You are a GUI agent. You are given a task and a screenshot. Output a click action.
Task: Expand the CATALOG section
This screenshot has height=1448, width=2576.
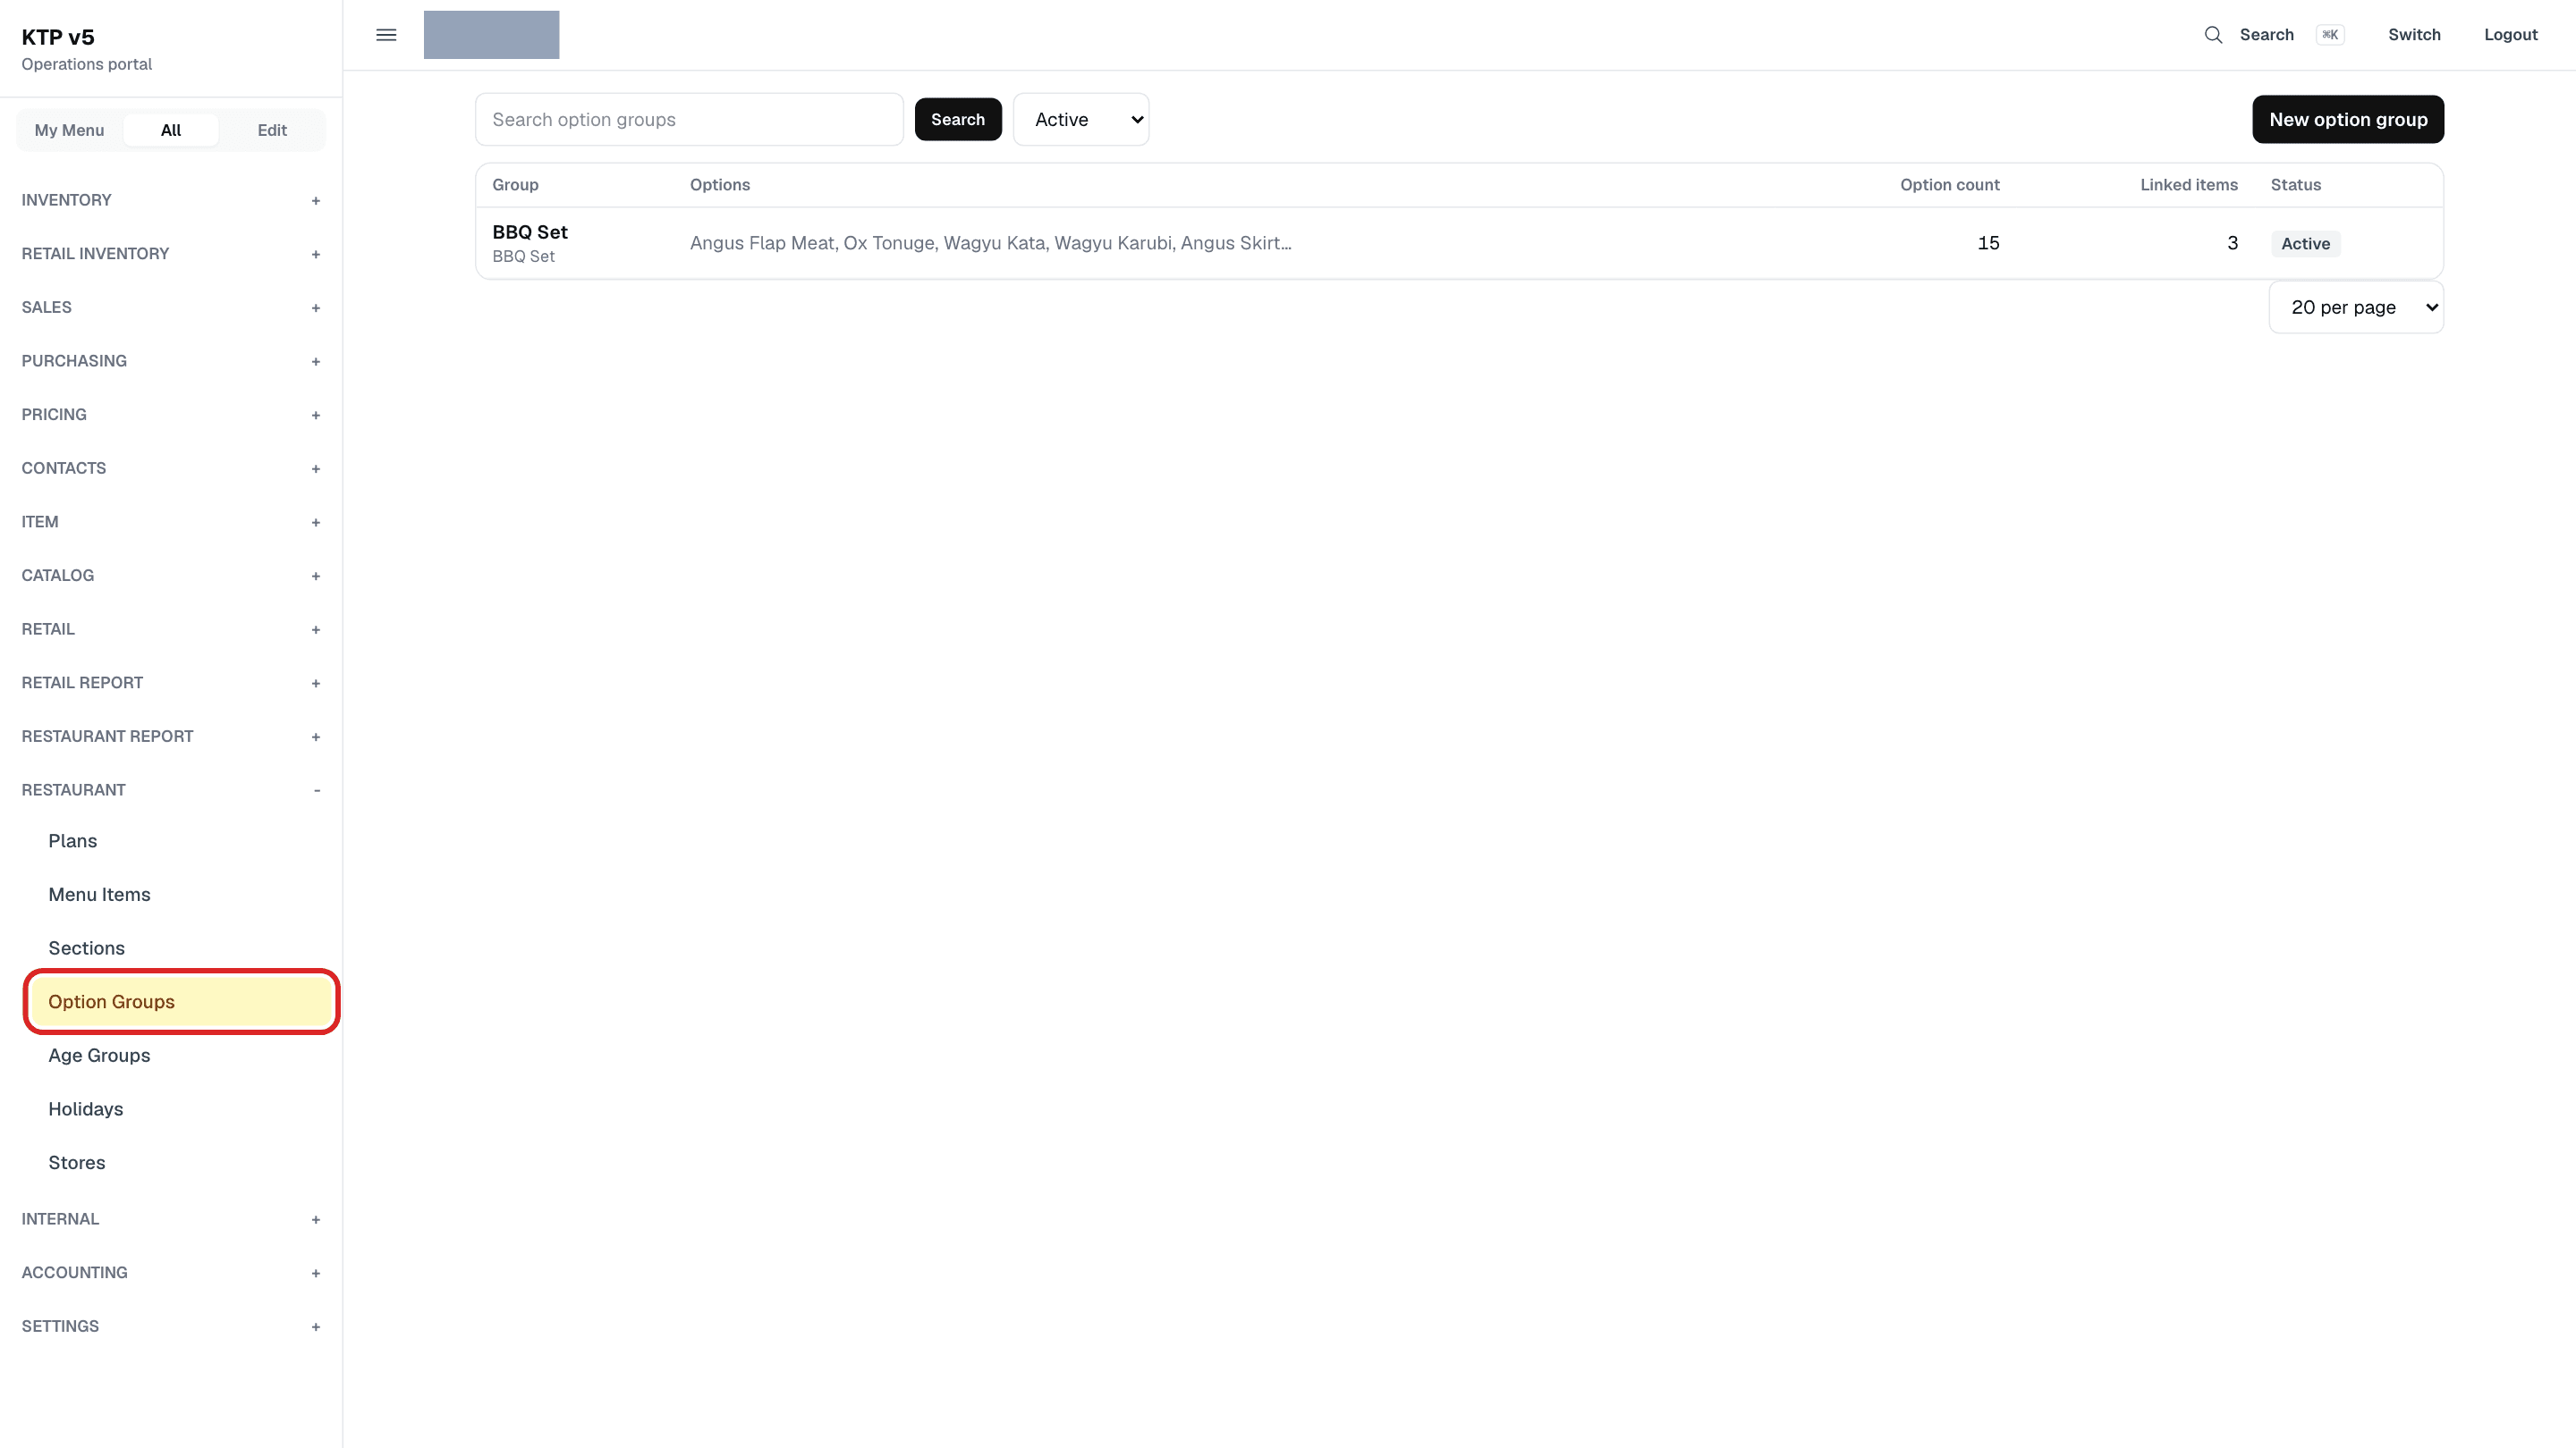coord(171,576)
